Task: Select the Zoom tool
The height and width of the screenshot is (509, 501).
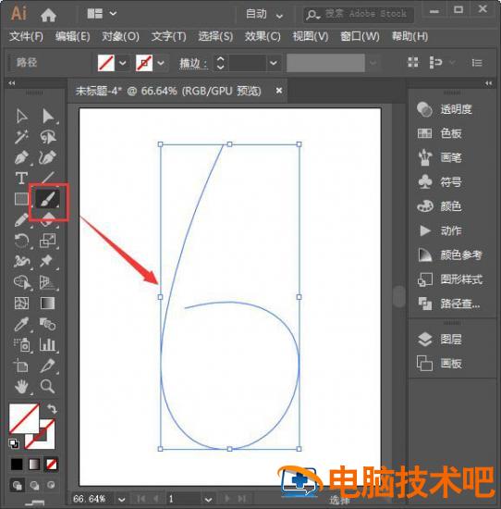Action: pyautogui.click(x=48, y=386)
